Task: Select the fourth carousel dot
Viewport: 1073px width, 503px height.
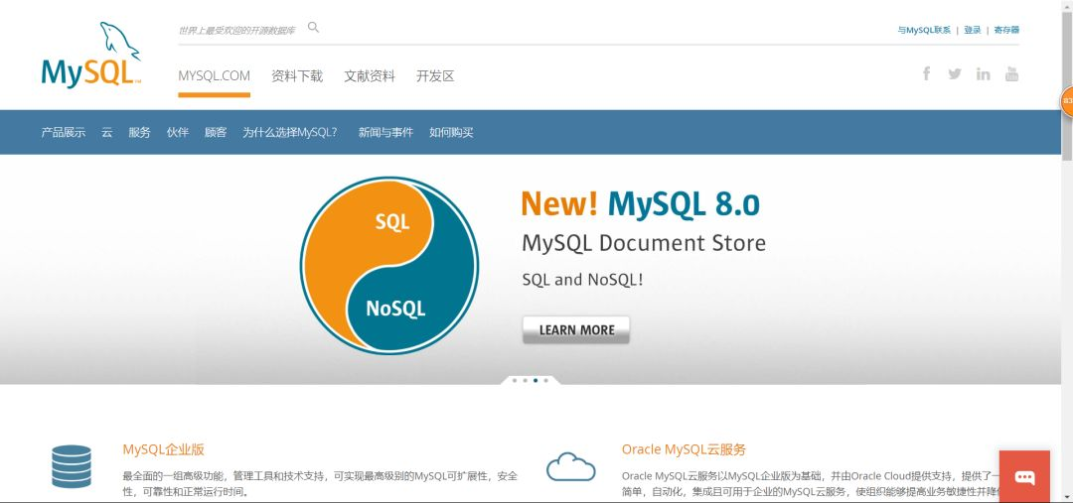Action: click(x=545, y=380)
